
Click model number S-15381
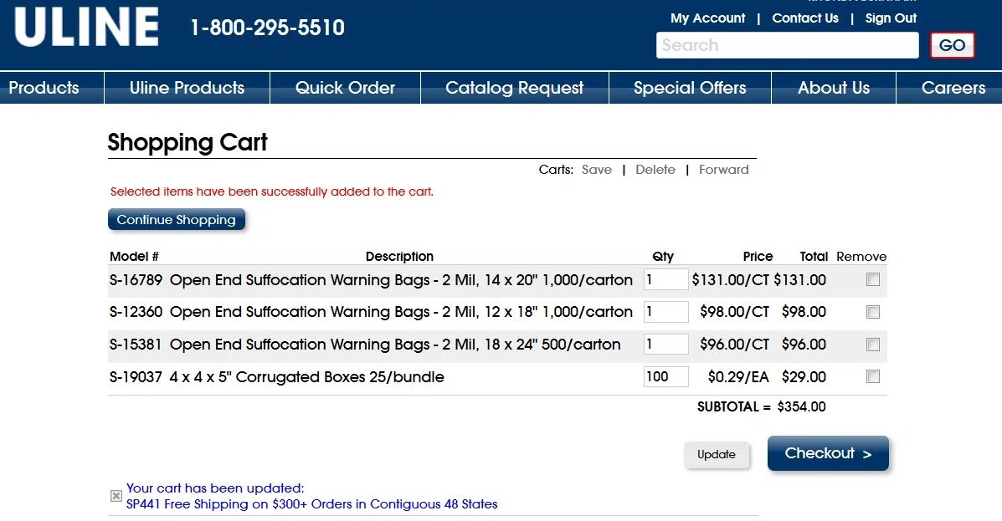(136, 345)
